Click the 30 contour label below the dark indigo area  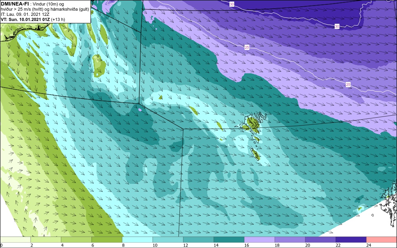pos(337,26)
